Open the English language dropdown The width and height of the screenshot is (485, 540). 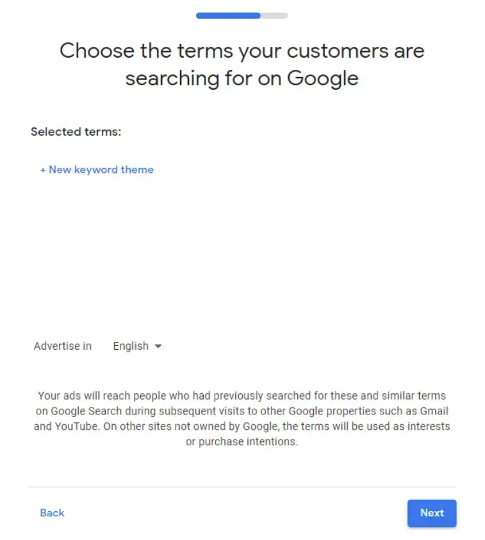(x=137, y=346)
